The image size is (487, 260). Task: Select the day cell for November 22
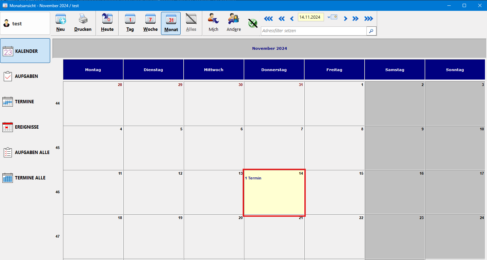[x=334, y=236]
